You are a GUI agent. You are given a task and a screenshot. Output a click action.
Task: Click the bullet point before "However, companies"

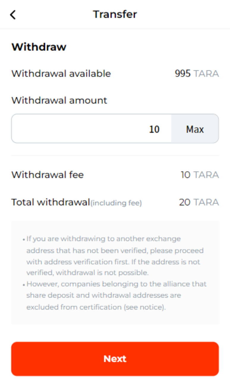(23, 285)
